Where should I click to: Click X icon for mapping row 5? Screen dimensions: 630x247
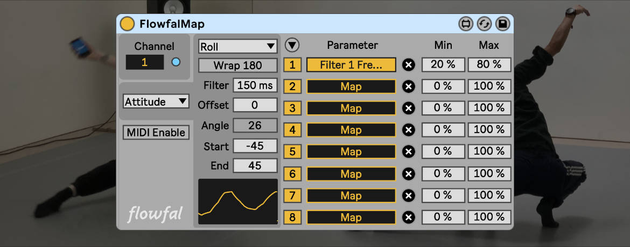(408, 152)
